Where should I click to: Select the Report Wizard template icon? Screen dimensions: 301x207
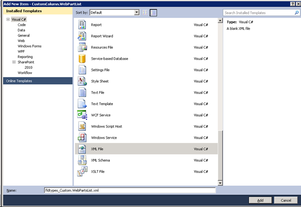point(82,36)
